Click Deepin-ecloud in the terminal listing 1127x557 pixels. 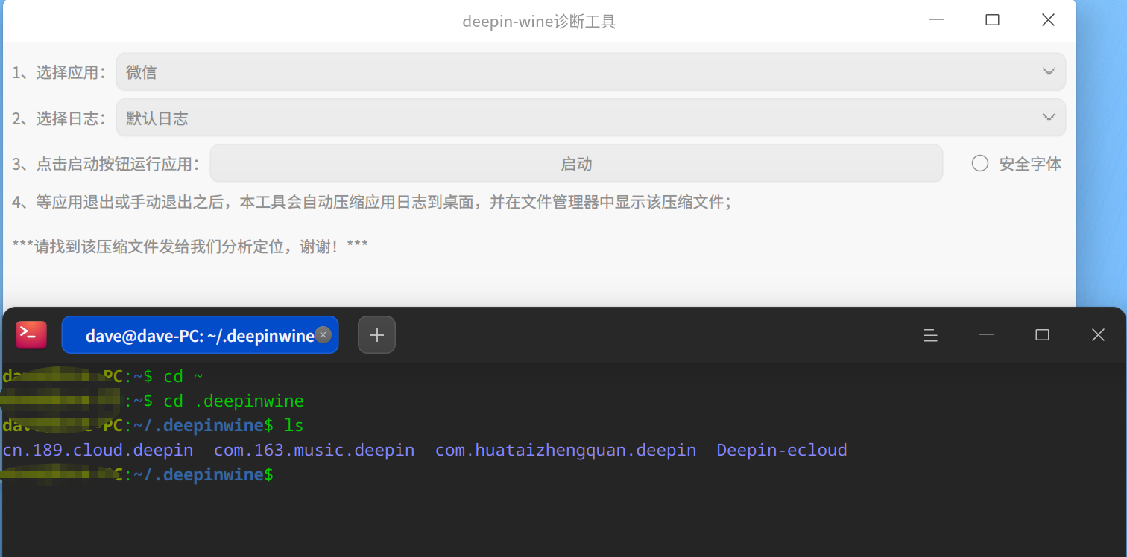point(782,451)
